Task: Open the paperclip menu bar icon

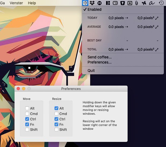Action: (136, 3)
